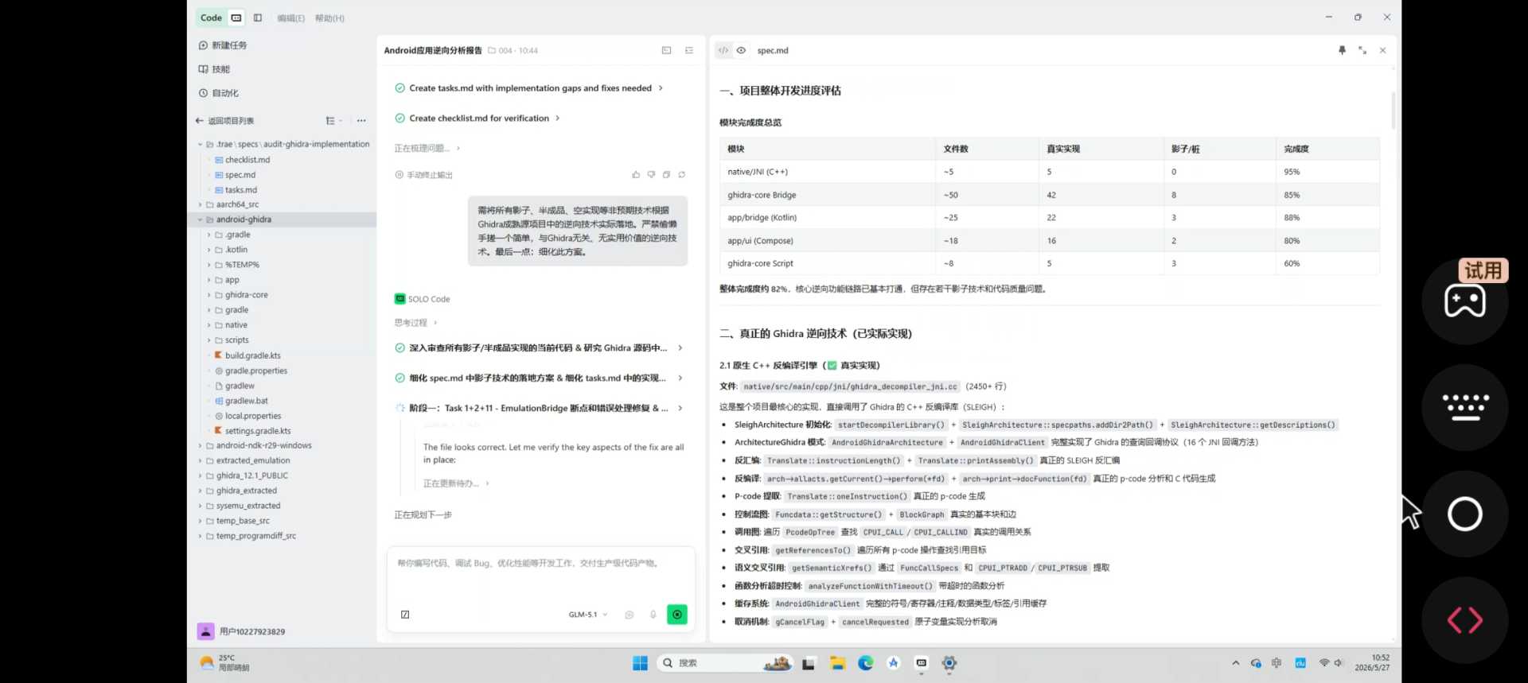The image size is (1528, 683).
Task: Click the terminal panel icon in chat header
Action: tap(666, 50)
